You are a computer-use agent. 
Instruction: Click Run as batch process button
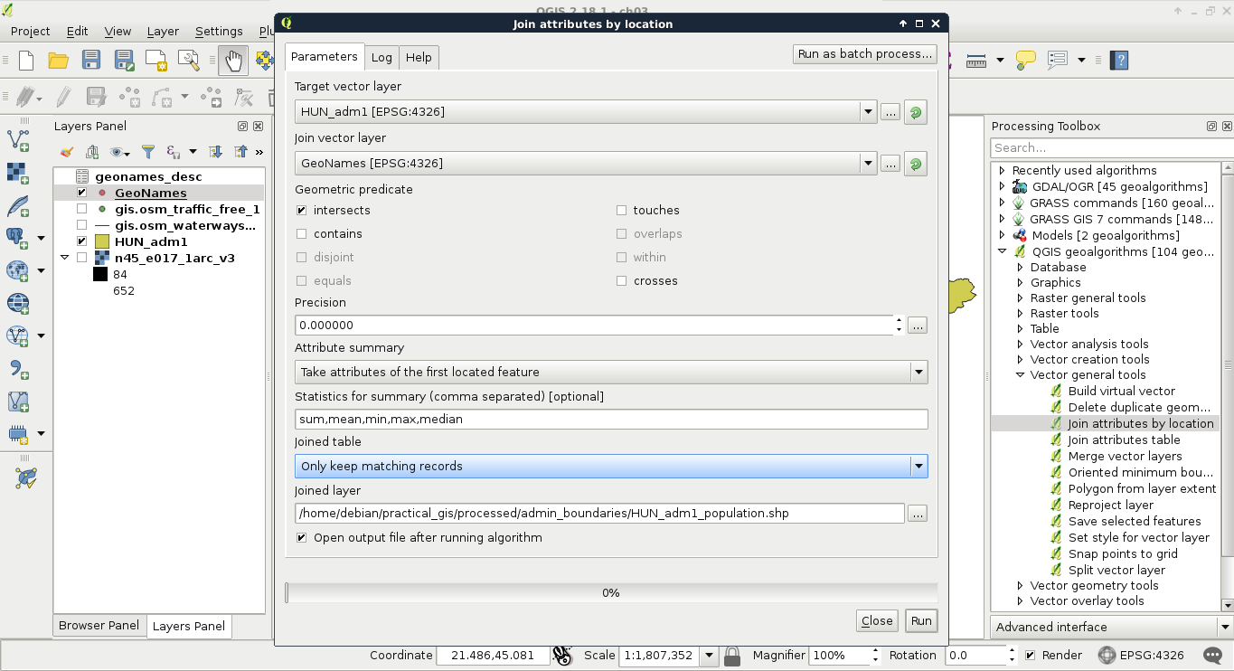point(865,54)
